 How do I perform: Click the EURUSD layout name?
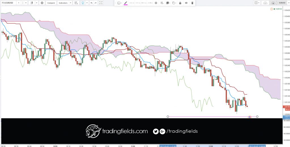(x=282, y=3)
